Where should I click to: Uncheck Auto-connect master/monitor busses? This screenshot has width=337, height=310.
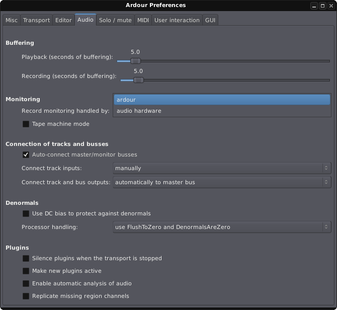coord(26,154)
